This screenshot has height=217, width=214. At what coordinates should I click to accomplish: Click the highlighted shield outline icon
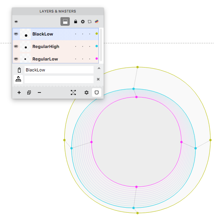pos(97,92)
